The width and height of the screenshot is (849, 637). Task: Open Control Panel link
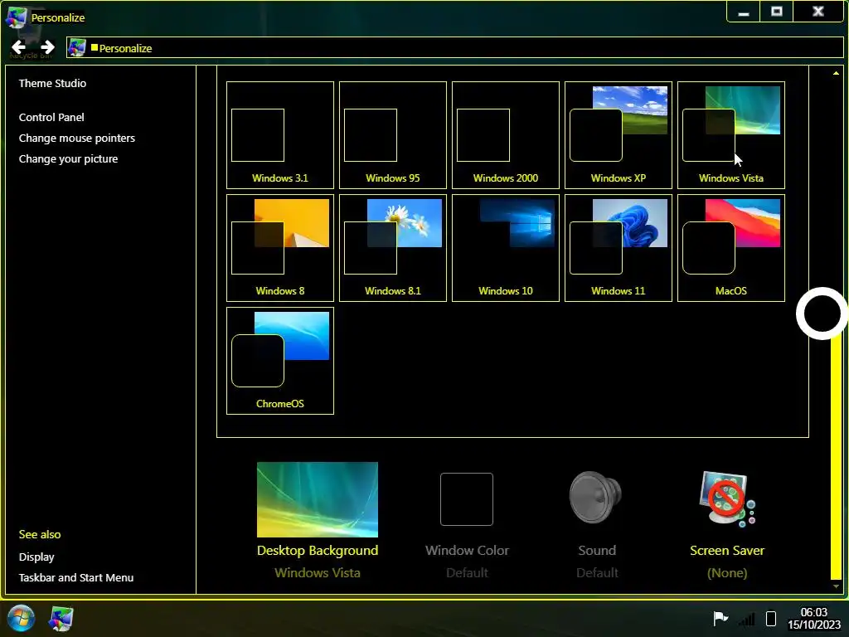tap(51, 118)
